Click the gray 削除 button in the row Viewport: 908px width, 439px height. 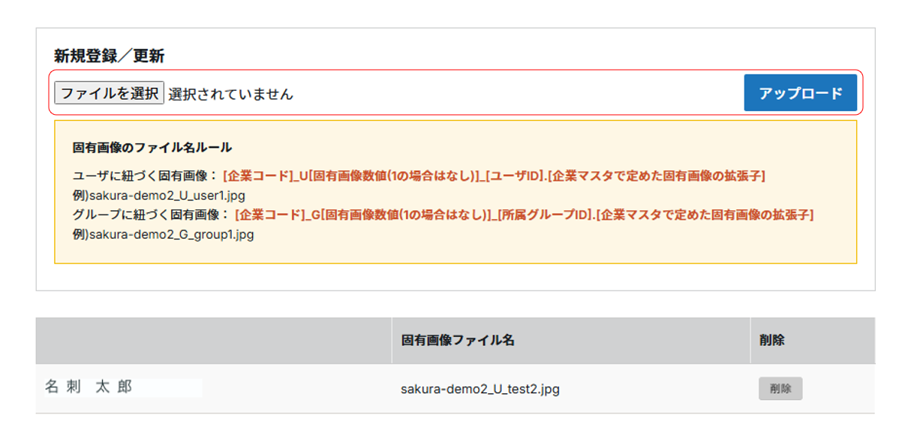pyautogui.click(x=780, y=389)
